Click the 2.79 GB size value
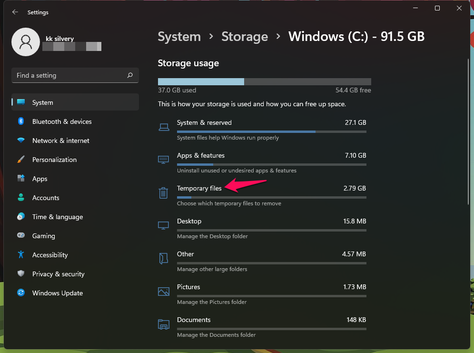Screen dimensions: 474x353 click(355, 188)
